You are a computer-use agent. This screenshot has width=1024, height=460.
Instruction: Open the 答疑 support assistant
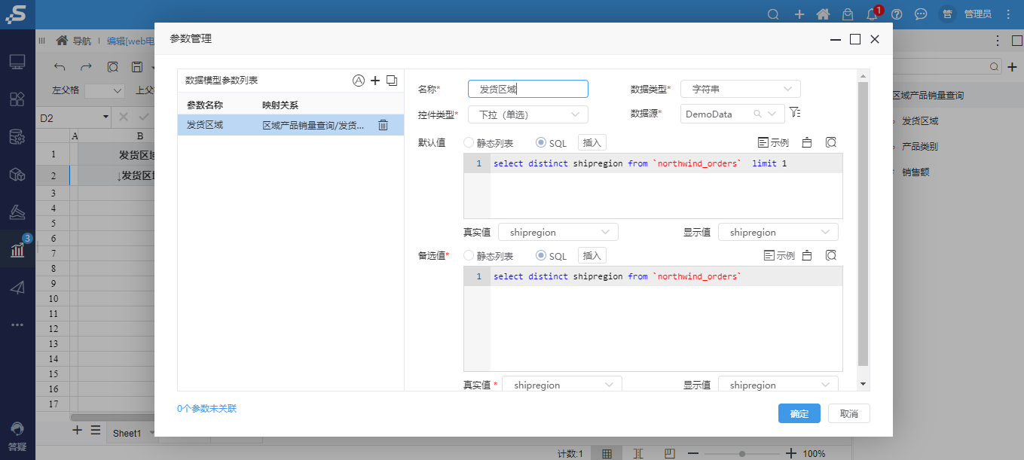[x=17, y=435]
